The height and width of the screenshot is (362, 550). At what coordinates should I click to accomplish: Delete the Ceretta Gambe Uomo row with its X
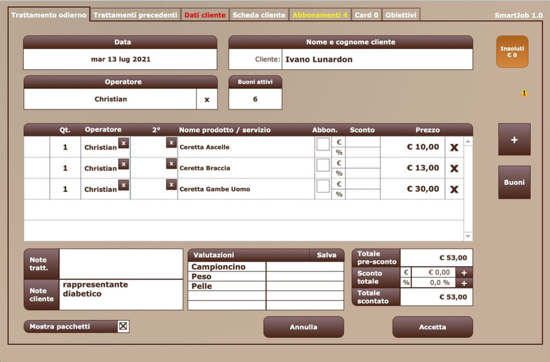tap(454, 189)
